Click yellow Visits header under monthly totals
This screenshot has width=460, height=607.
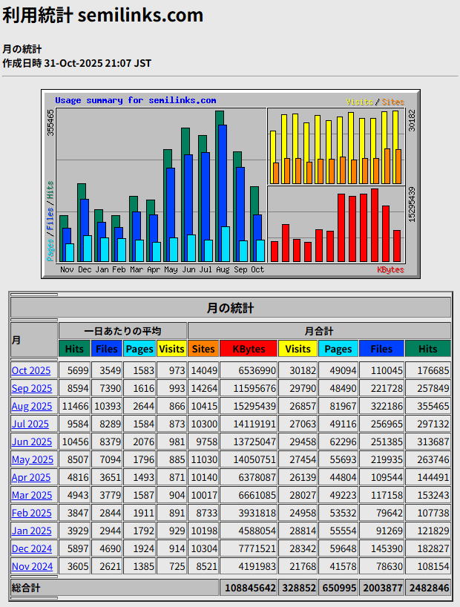(298, 349)
